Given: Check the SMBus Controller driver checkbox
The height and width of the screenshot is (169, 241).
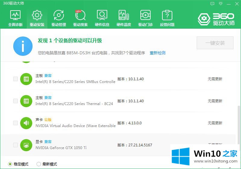Looking at the screenshot, I should pyautogui.click(x=16, y=79).
